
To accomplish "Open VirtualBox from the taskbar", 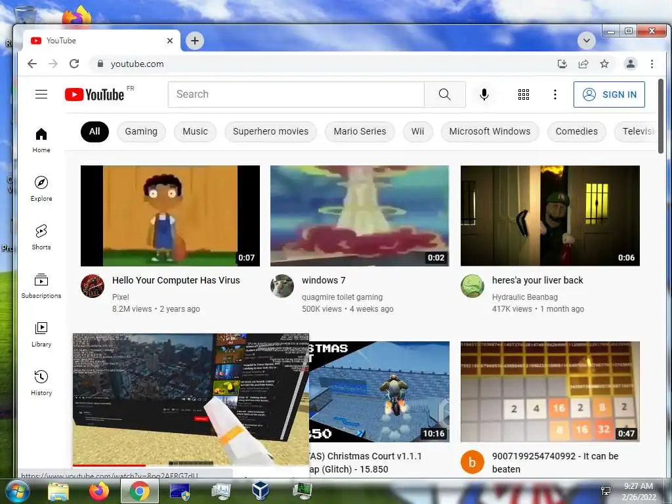I will tap(260, 492).
